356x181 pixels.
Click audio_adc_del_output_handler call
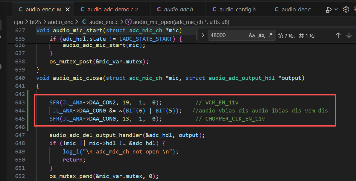pos(96,135)
